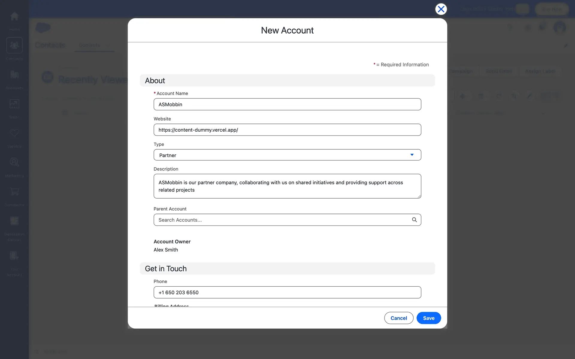Click the Account Name input field
Screen dimensions: 575x359
click(x=287, y=104)
